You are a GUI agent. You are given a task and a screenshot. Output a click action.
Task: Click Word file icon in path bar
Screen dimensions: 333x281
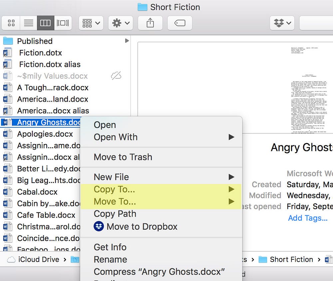329,260
